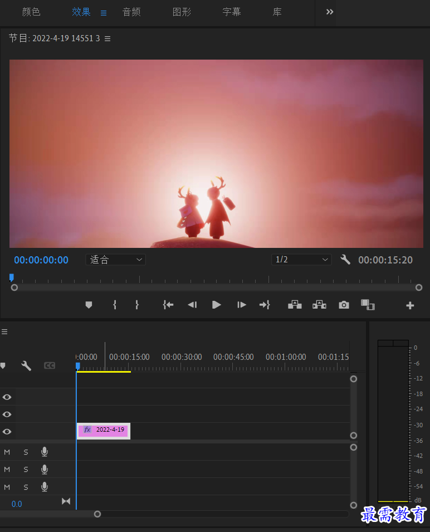Click the program monitor playhead marker
Screen dimensions: 430x532
click(12, 278)
